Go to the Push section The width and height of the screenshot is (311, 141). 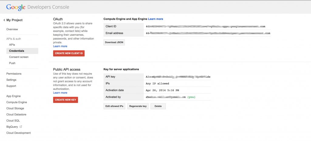[x=12, y=63]
